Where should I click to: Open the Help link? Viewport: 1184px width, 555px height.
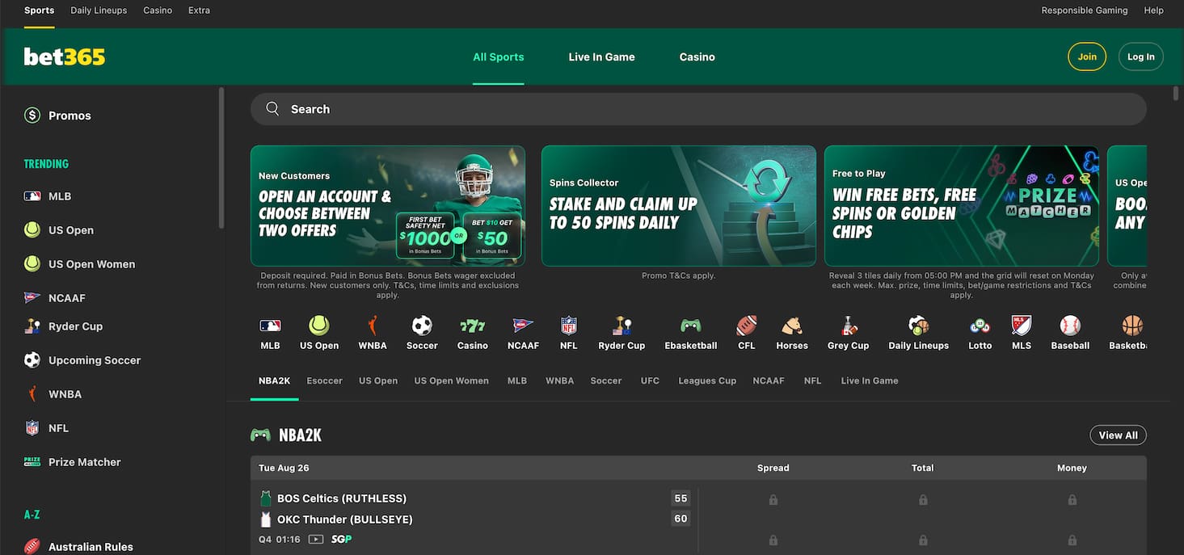tap(1153, 11)
